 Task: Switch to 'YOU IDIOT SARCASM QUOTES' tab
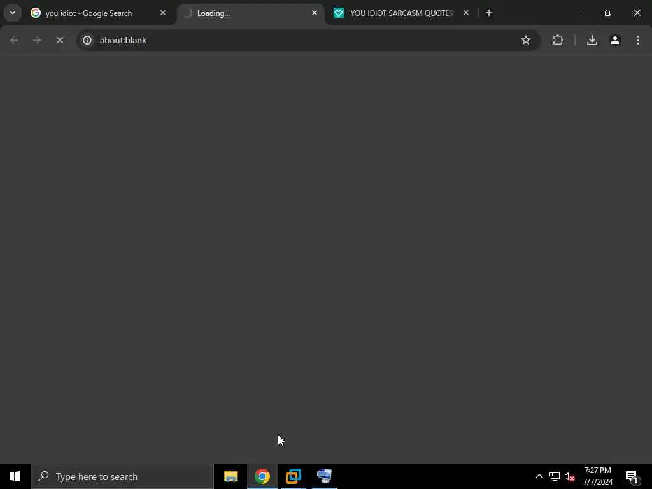[401, 13]
